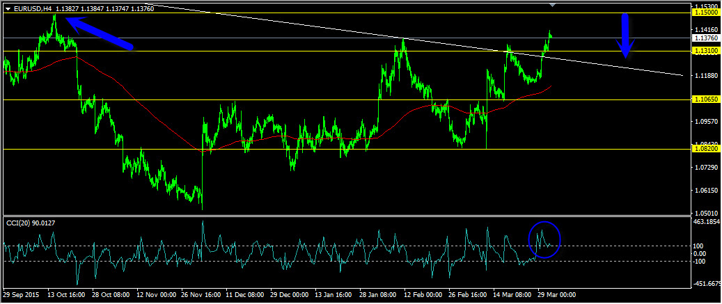Screen dimensions: 722x304
Task: Select the yellow 1.15000 price level tag
Action: (x=706, y=13)
